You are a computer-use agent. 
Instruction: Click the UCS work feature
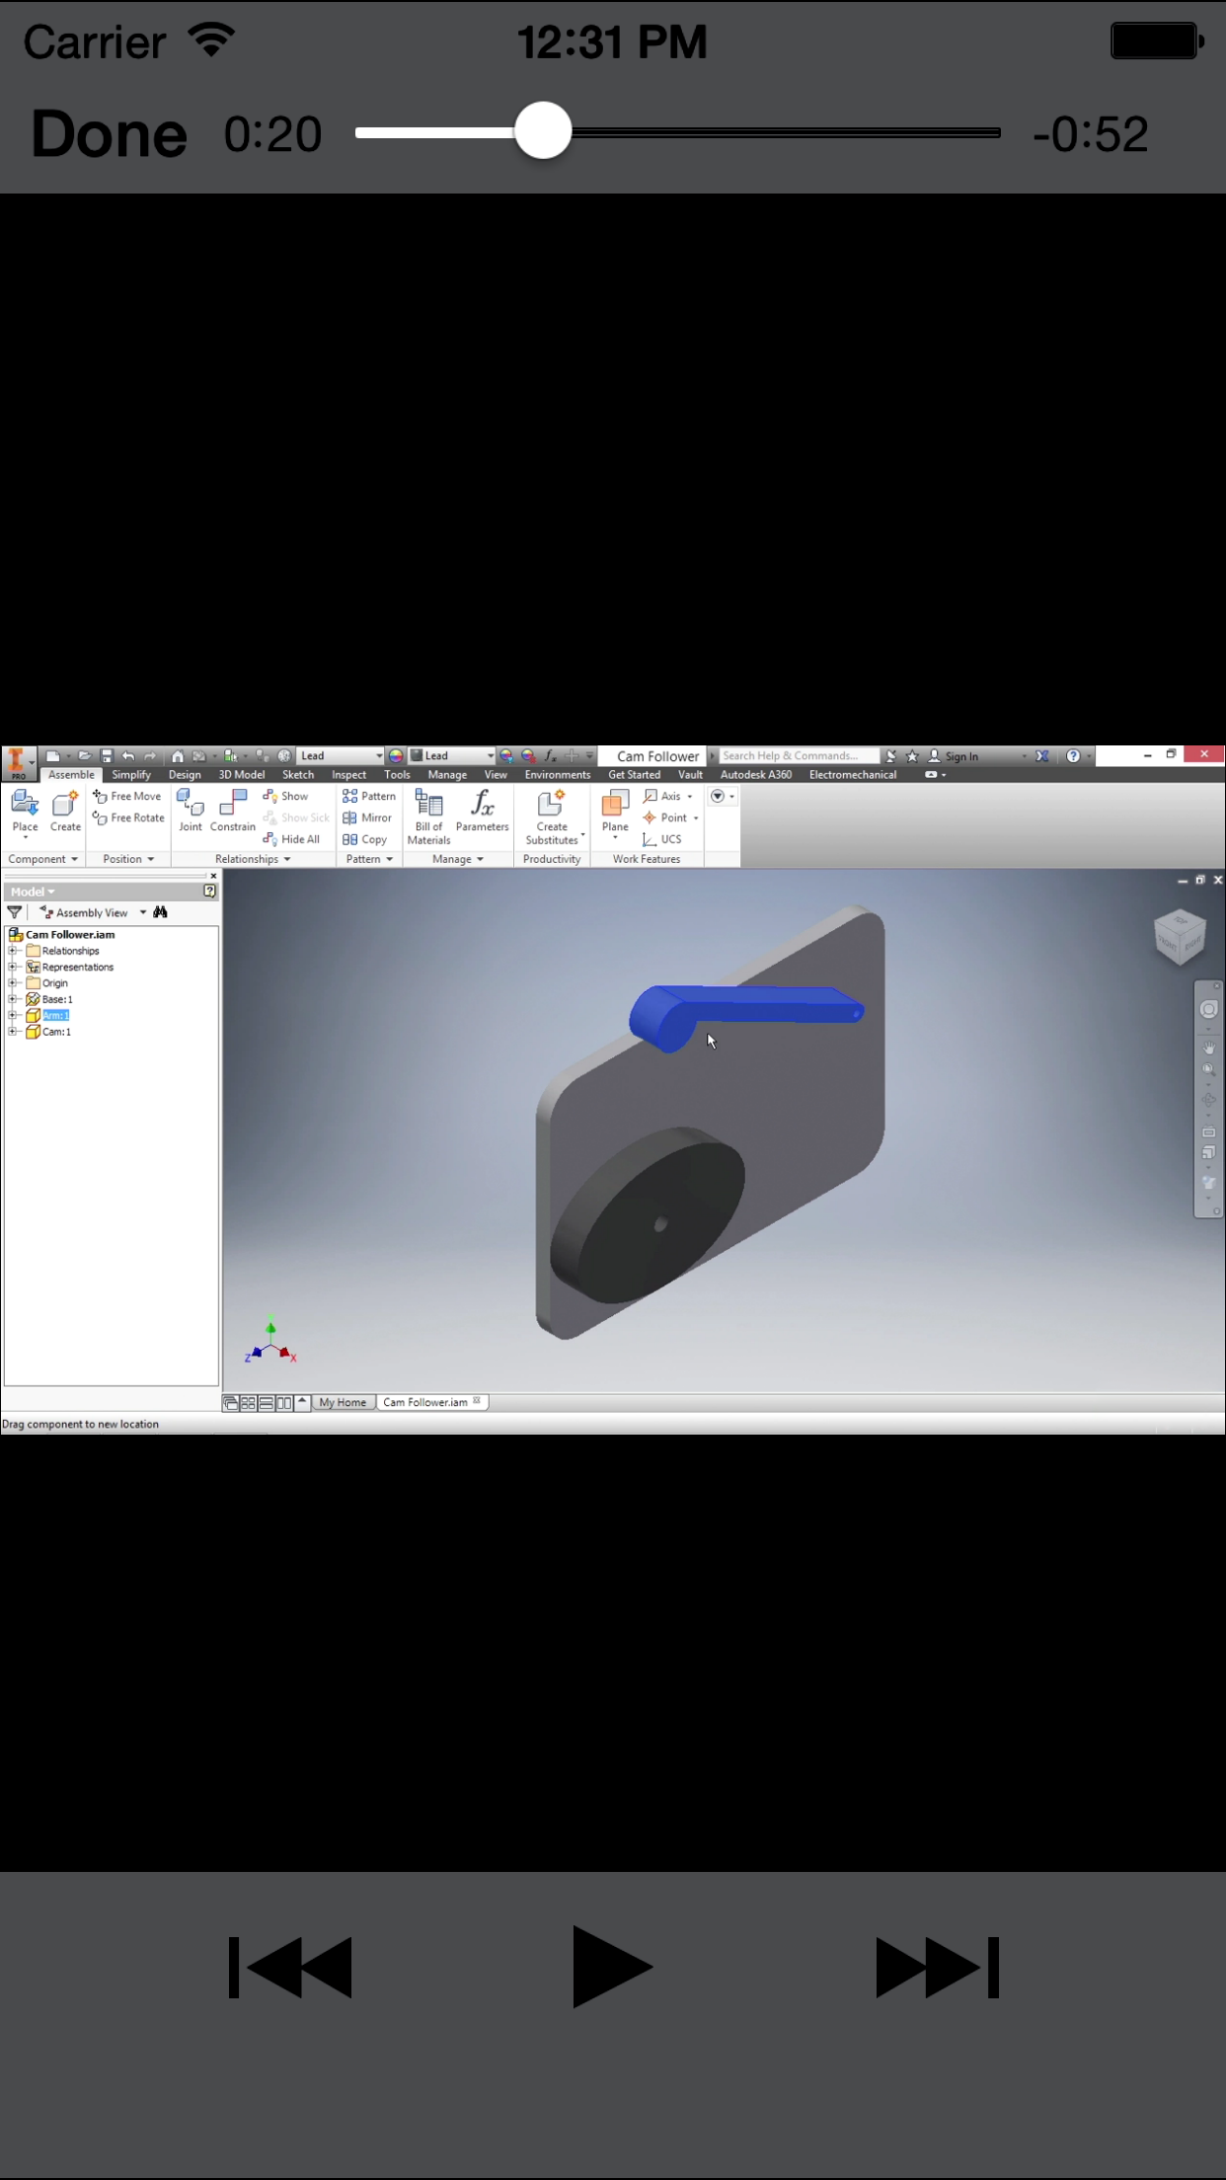661,839
